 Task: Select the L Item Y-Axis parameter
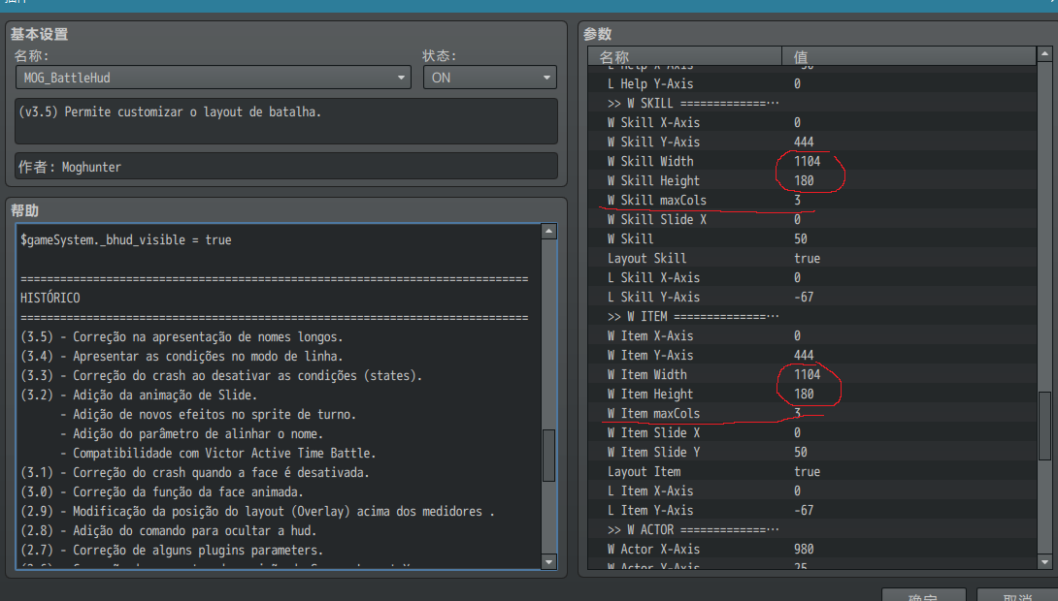coord(812,511)
